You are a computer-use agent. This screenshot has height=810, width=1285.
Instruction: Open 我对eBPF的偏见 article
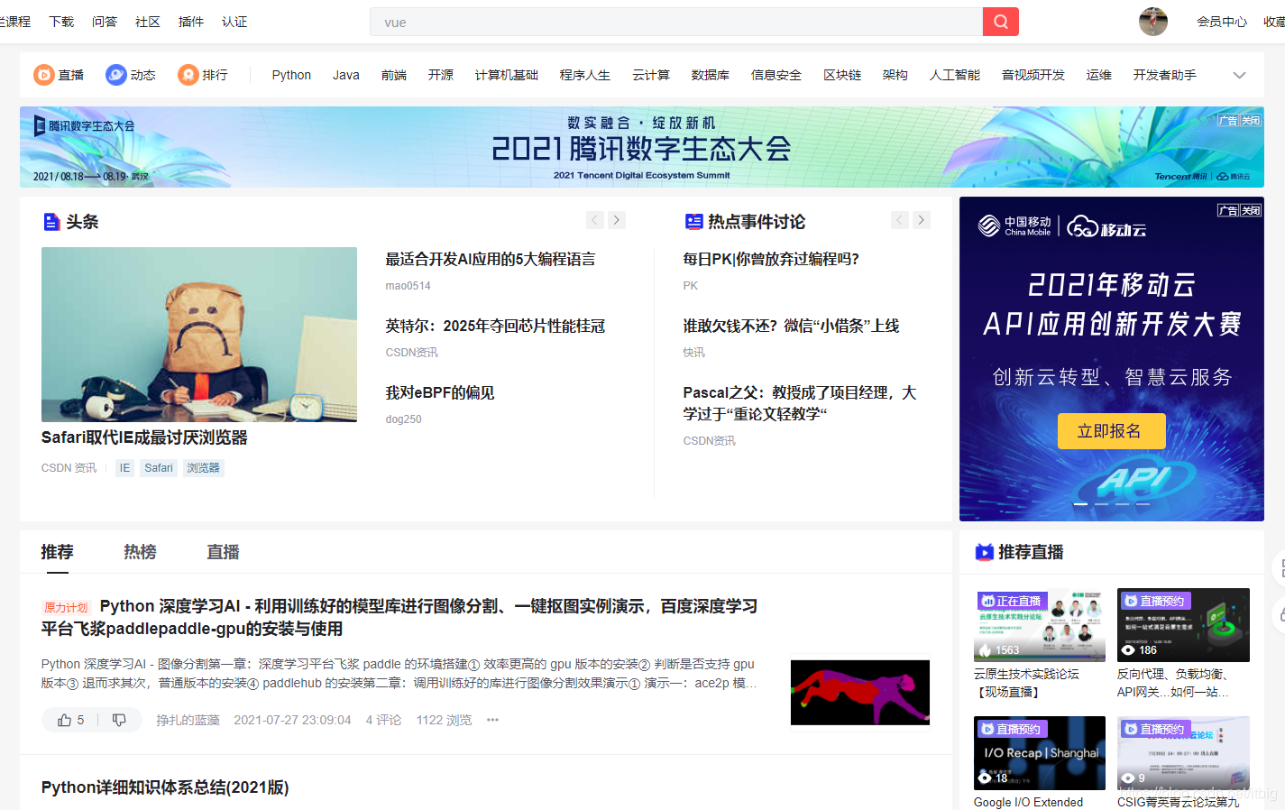(x=440, y=393)
